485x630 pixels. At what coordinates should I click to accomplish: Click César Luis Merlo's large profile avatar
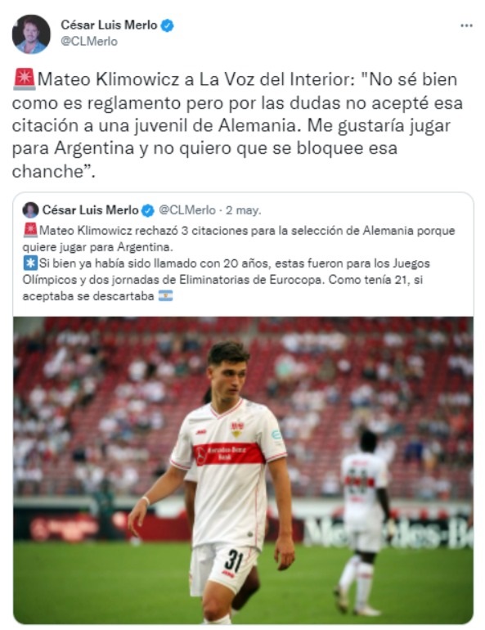31,34
